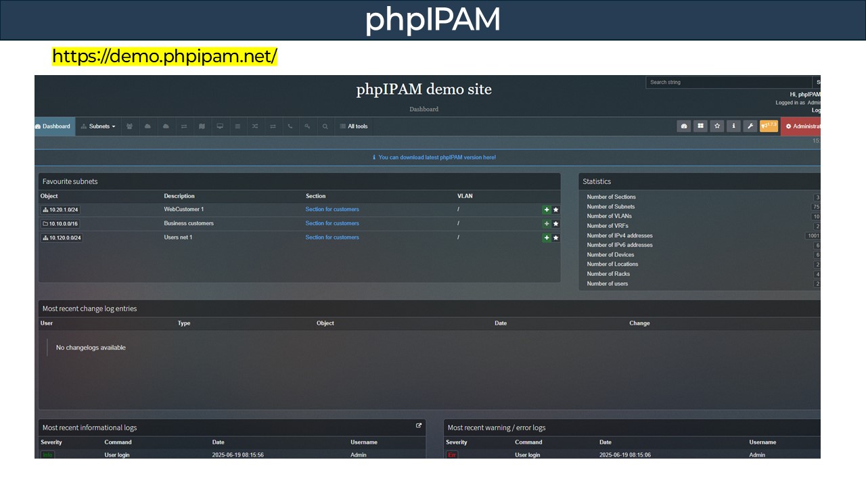Click the wrench tools icon button

click(750, 126)
